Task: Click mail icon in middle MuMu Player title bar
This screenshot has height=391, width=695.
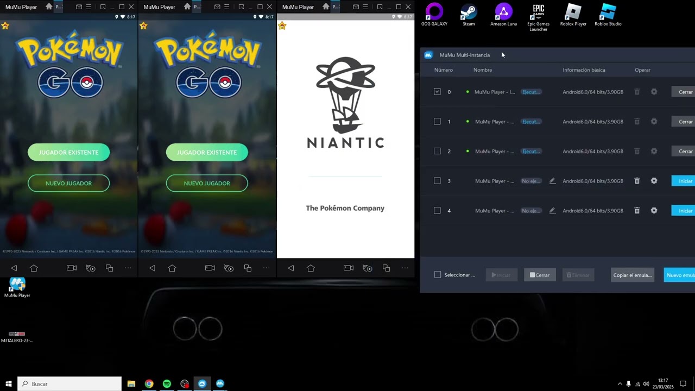Action: pos(217,7)
